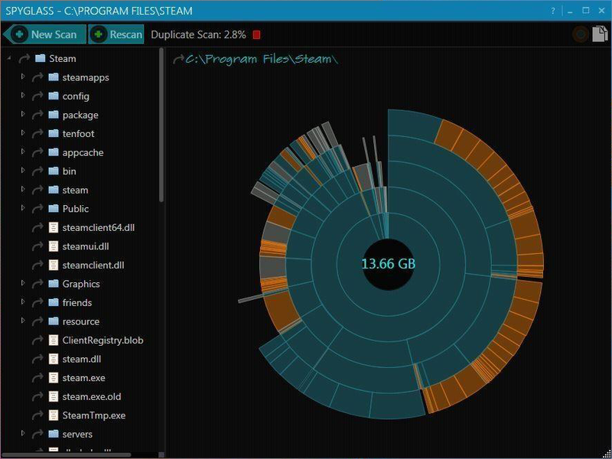Select steamapps in the tree
The height and width of the screenshot is (459, 612).
86,77
